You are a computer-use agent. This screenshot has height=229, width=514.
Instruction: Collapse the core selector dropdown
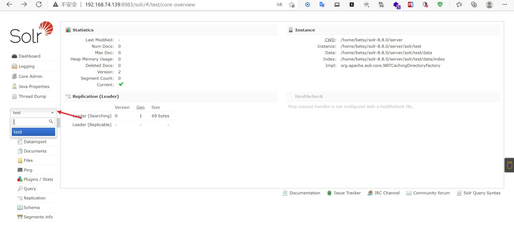pyautogui.click(x=34, y=113)
